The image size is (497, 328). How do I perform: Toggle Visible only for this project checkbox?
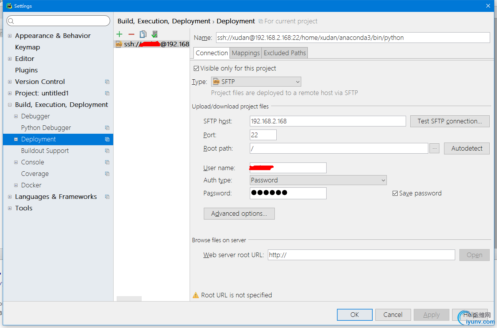click(x=196, y=68)
